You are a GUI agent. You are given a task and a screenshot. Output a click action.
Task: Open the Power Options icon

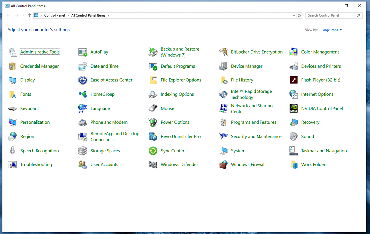(153, 122)
